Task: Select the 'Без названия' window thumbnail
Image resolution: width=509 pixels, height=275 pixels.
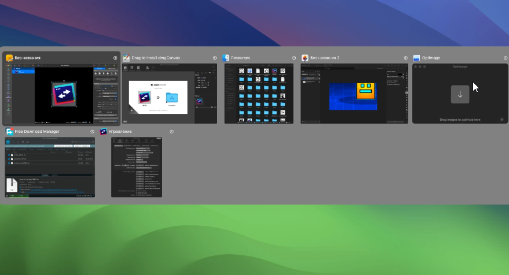Action: click(x=61, y=94)
